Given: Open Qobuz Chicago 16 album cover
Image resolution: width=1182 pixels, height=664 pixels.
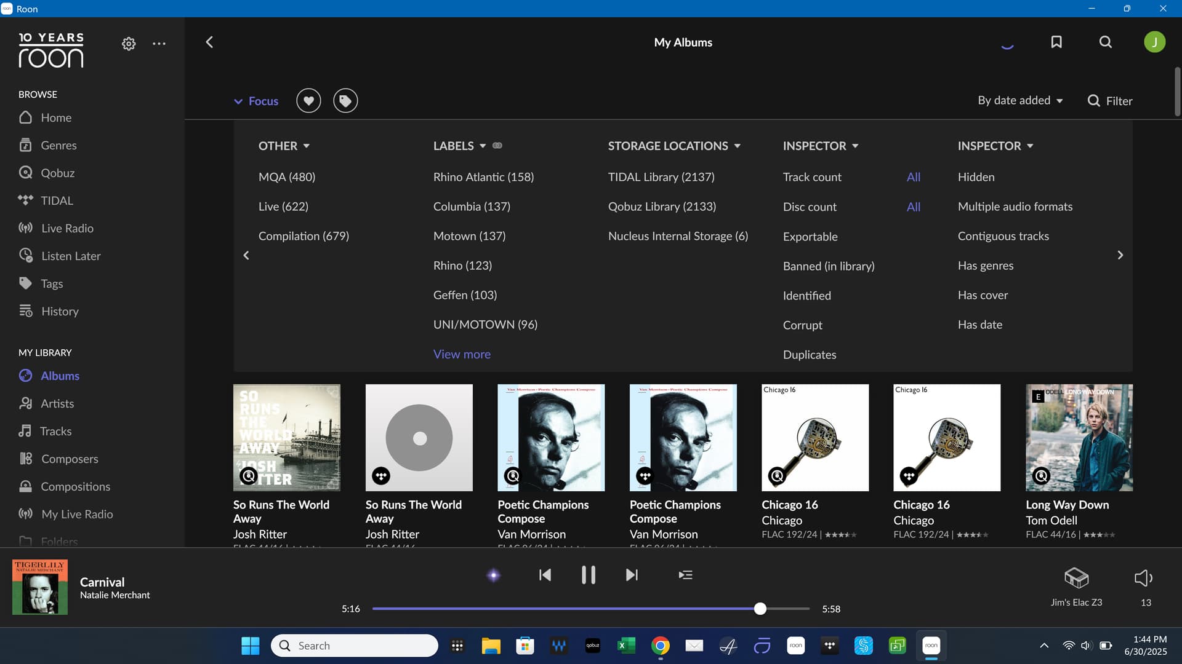Looking at the screenshot, I should [x=815, y=438].
